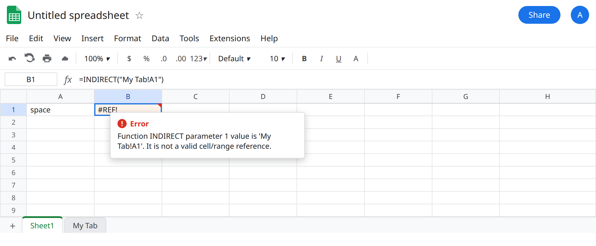This screenshot has width=596, height=246.
Task: Click the cloud save status icon
Action: (x=65, y=59)
